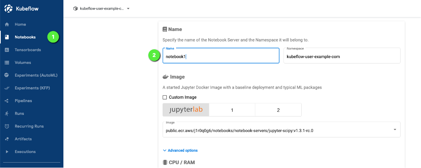The height and width of the screenshot is (168, 421).
Task: Click the Name section heading
Action: (x=172, y=29)
